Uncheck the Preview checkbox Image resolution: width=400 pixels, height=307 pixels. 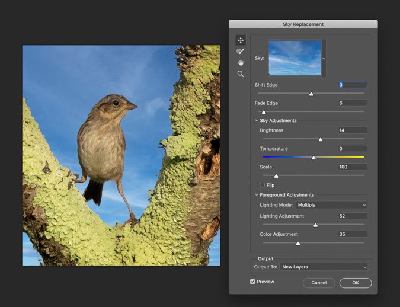tap(252, 282)
